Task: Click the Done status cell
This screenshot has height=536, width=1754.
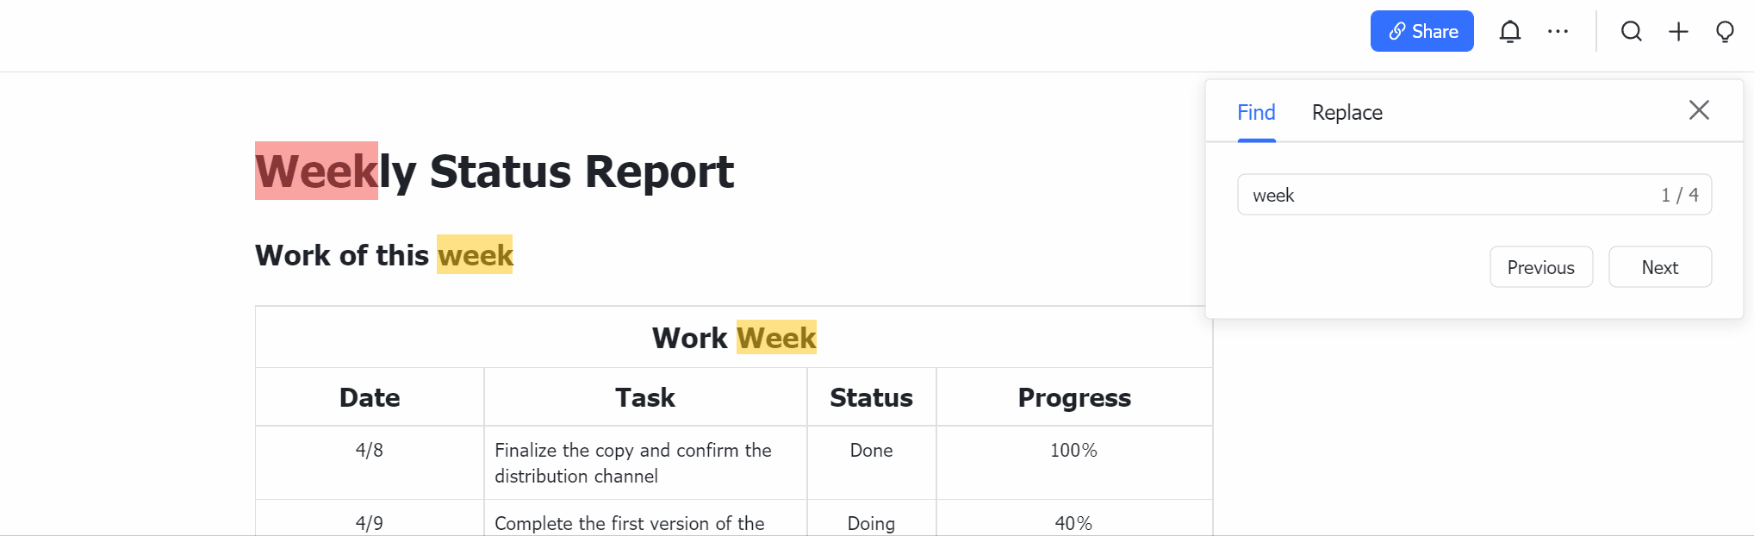Action: pos(871,449)
